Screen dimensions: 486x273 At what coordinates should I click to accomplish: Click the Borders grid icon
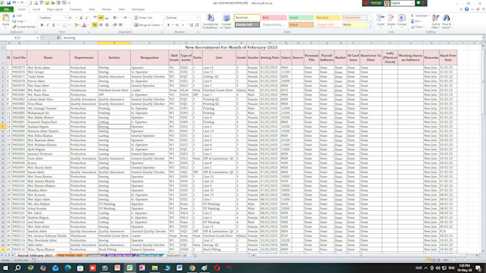64,25
